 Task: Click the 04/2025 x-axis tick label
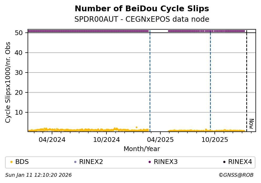click(x=161, y=140)
